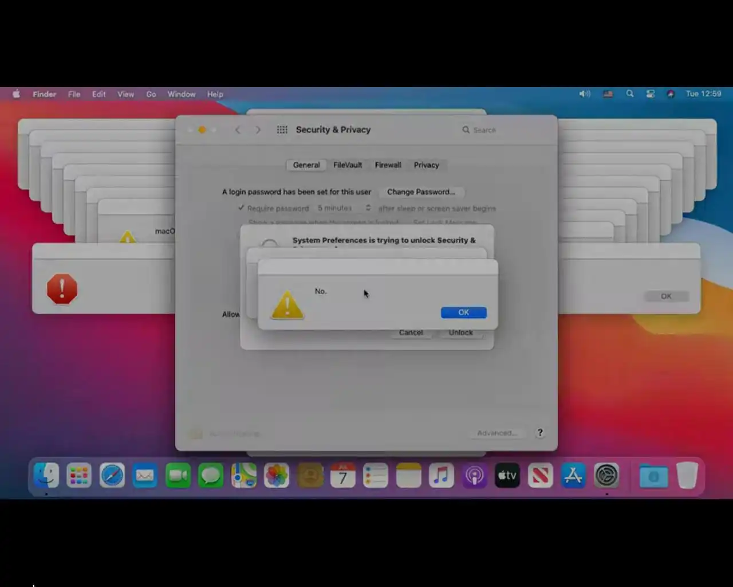Open Photos app in the Dock

coord(277,475)
